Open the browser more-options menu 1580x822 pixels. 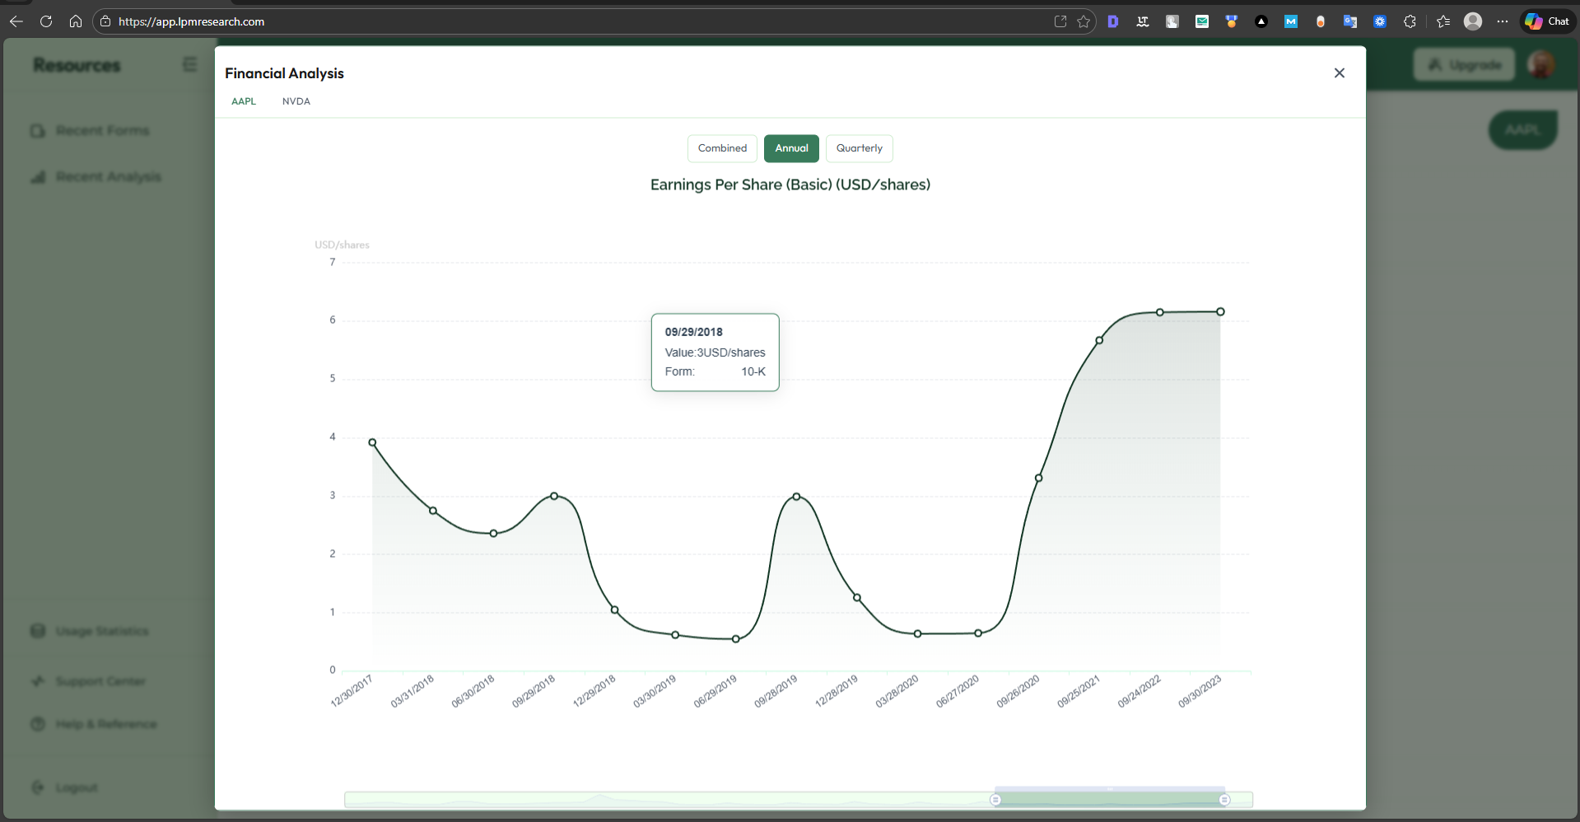coord(1503,21)
